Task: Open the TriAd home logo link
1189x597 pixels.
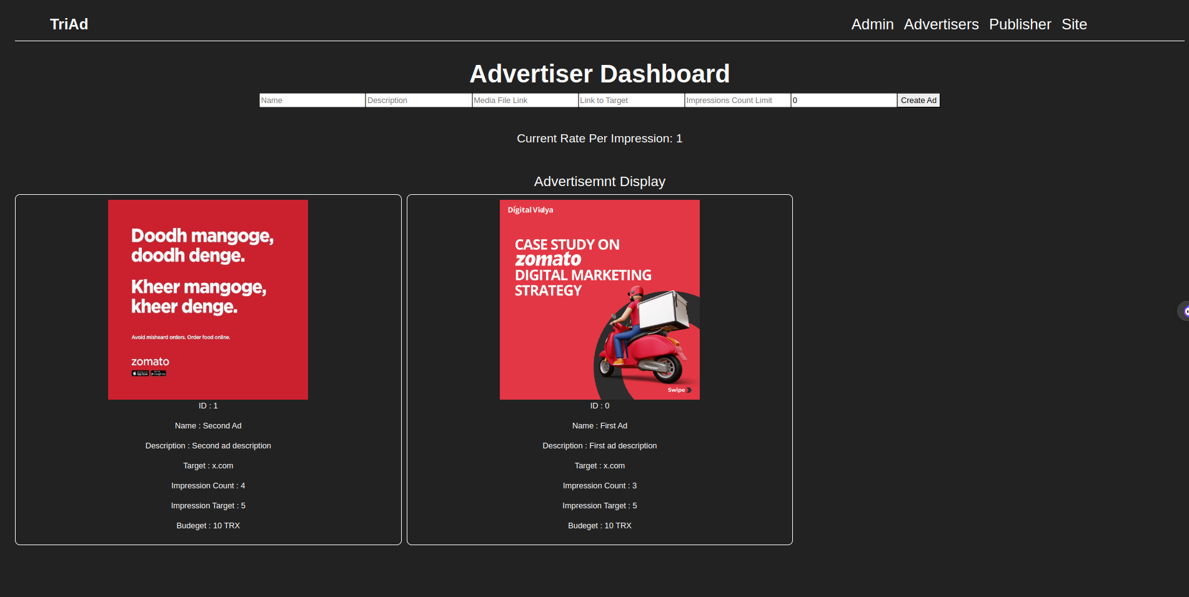Action: (69, 24)
